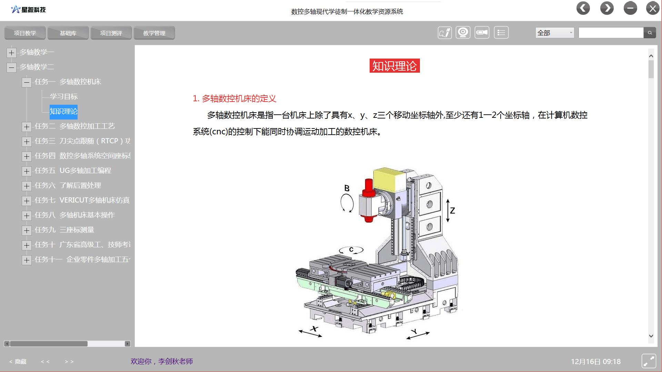Open the 教学管理 tab
662x372 pixels.
154,33
